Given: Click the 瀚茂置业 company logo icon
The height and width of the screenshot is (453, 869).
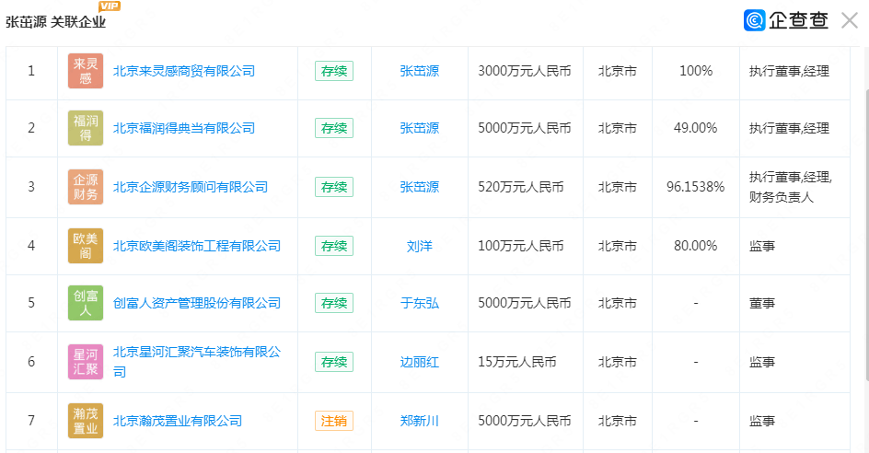Looking at the screenshot, I should (x=86, y=421).
